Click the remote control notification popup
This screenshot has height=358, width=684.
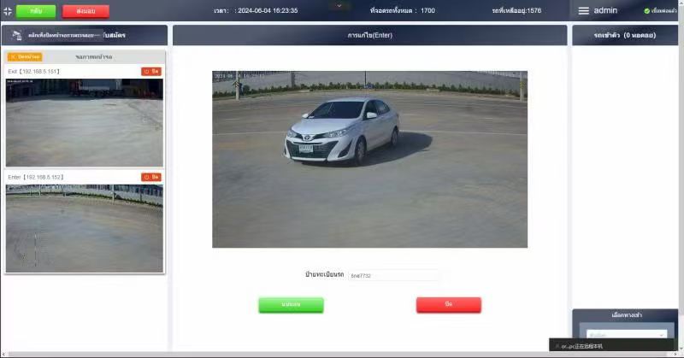point(611,346)
